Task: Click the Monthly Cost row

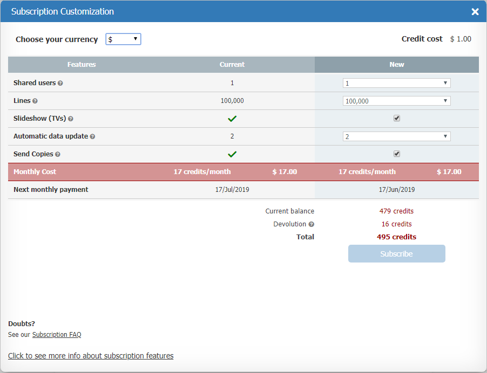Action: (x=35, y=171)
